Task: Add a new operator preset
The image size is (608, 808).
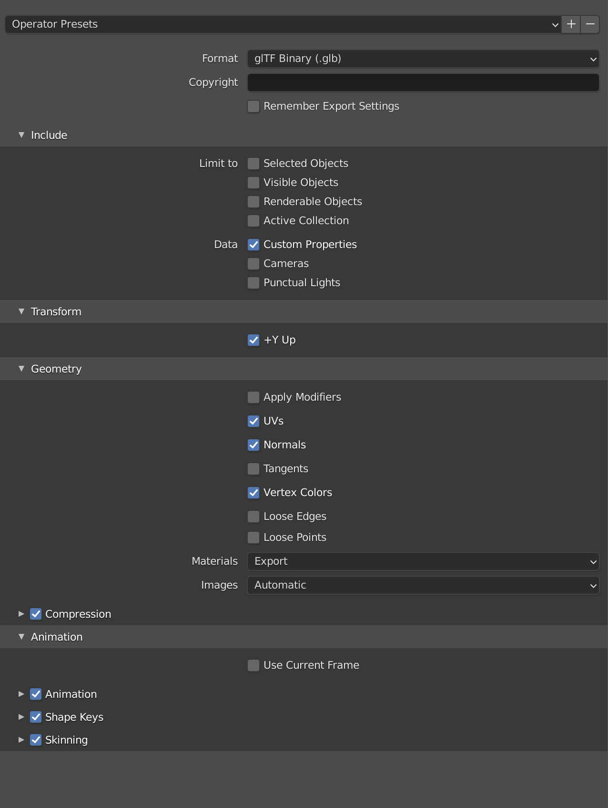Action: point(570,24)
